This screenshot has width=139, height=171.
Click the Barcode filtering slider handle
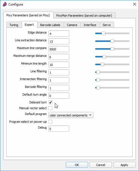(98, 88)
